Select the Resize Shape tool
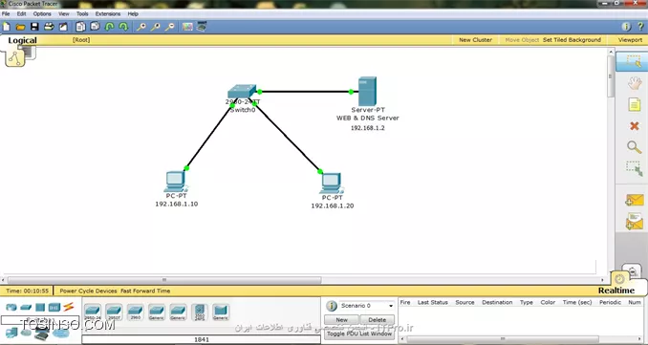The image size is (648, 345). pyautogui.click(x=635, y=168)
